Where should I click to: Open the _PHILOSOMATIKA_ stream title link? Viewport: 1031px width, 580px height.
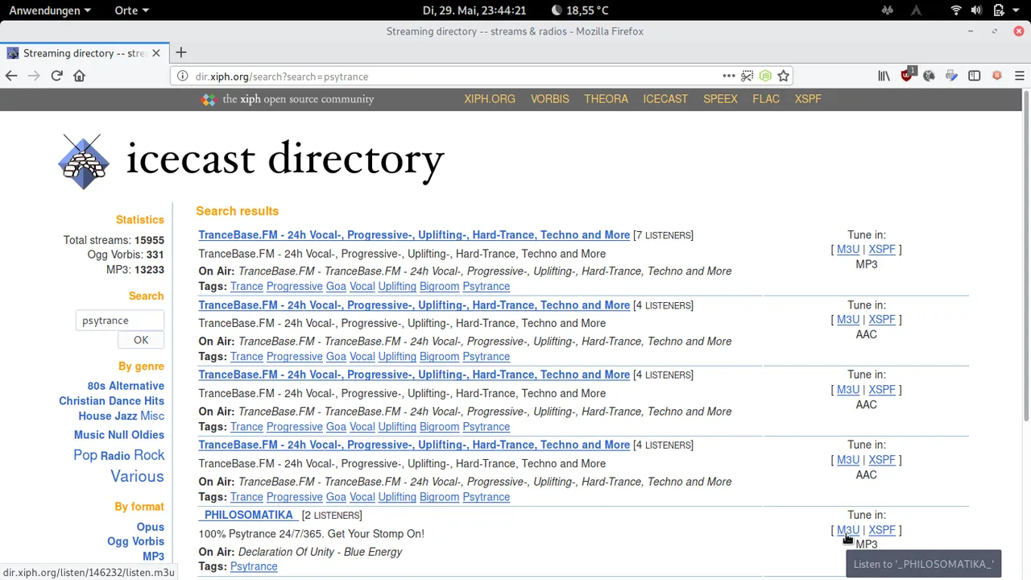[248, 515]
